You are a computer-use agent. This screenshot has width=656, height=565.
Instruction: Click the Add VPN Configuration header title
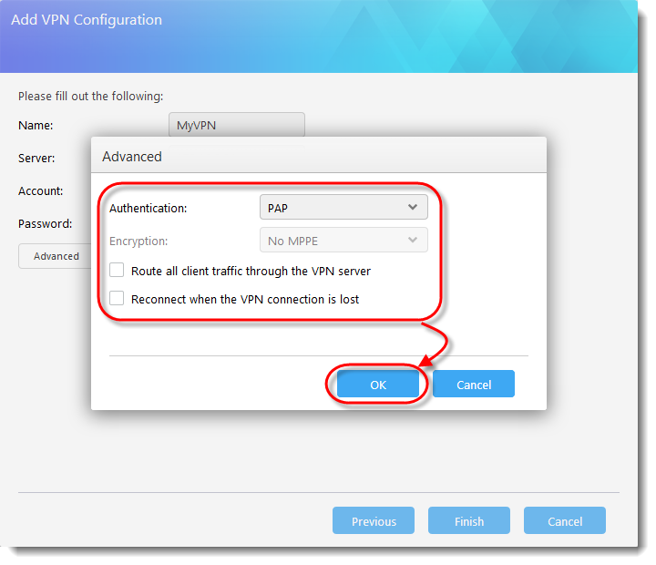(87, 20)
